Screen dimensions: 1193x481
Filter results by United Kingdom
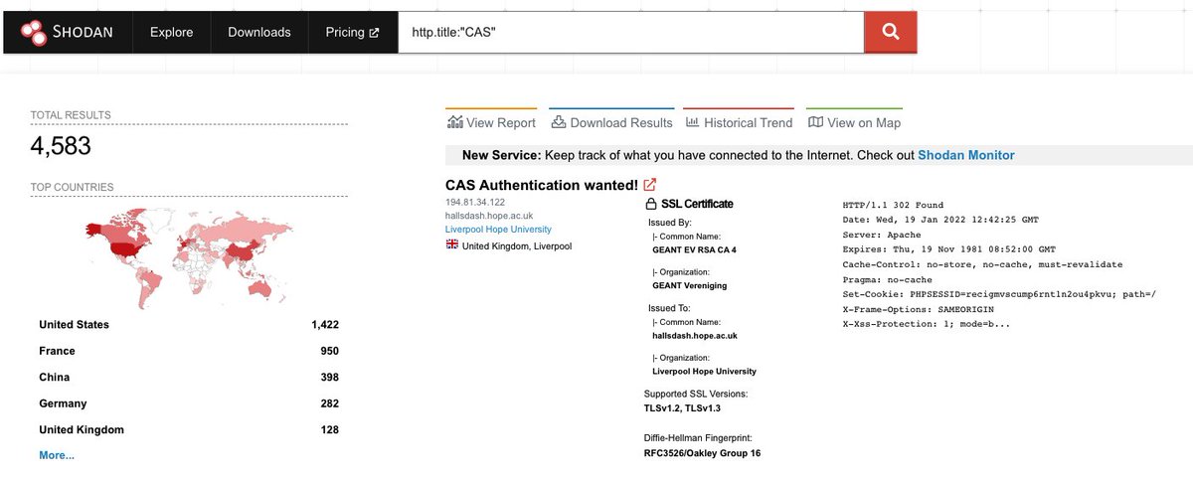[x=82, y=430]
